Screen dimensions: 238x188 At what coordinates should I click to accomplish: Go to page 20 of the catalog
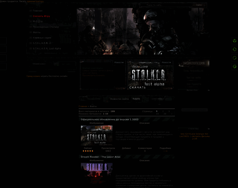(x=165, y=114)
